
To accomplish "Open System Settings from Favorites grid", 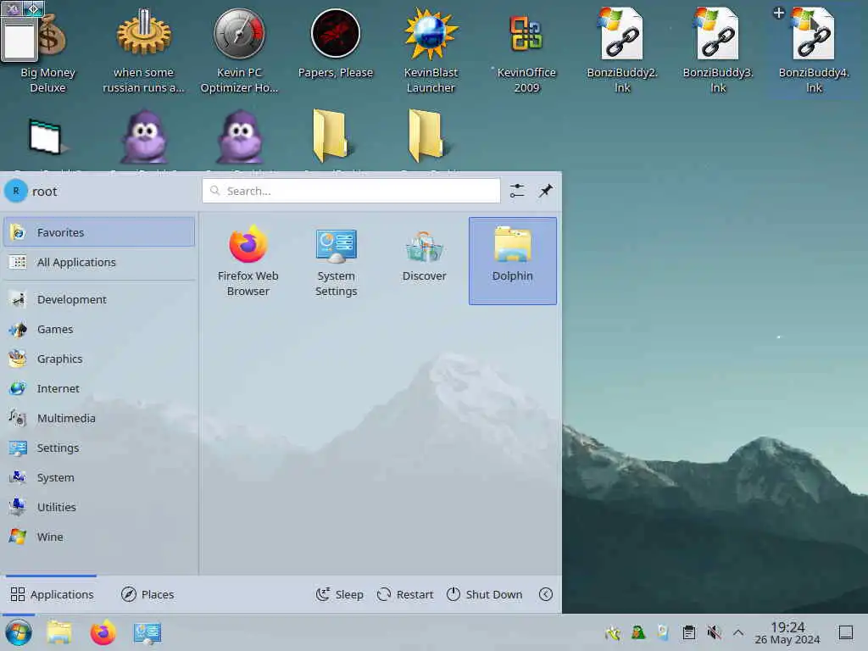I will (336, 260).
